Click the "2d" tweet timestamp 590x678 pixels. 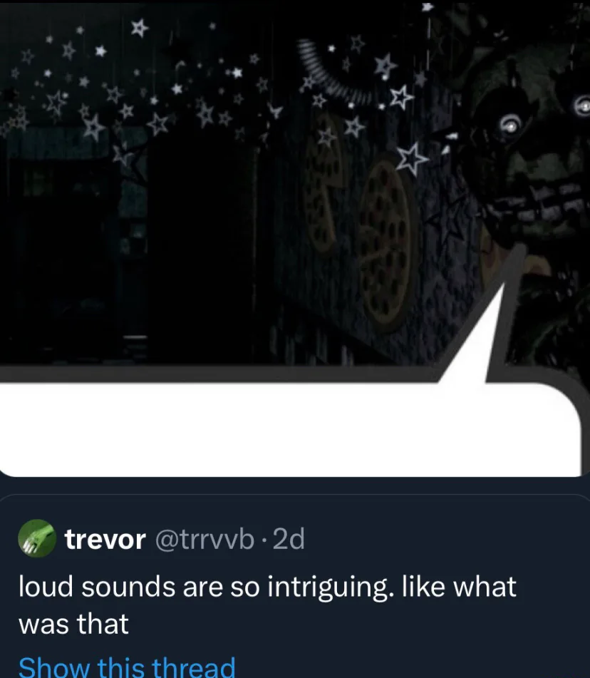click(289, 539)
